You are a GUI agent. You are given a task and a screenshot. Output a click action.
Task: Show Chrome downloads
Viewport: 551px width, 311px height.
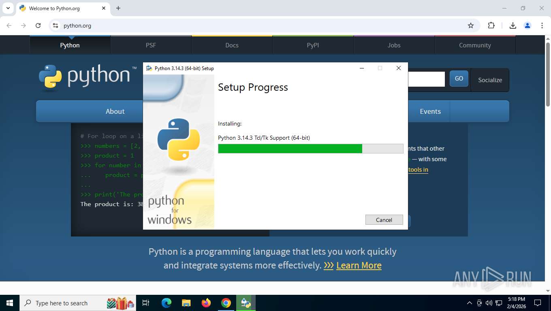click(x=513, y=26)
